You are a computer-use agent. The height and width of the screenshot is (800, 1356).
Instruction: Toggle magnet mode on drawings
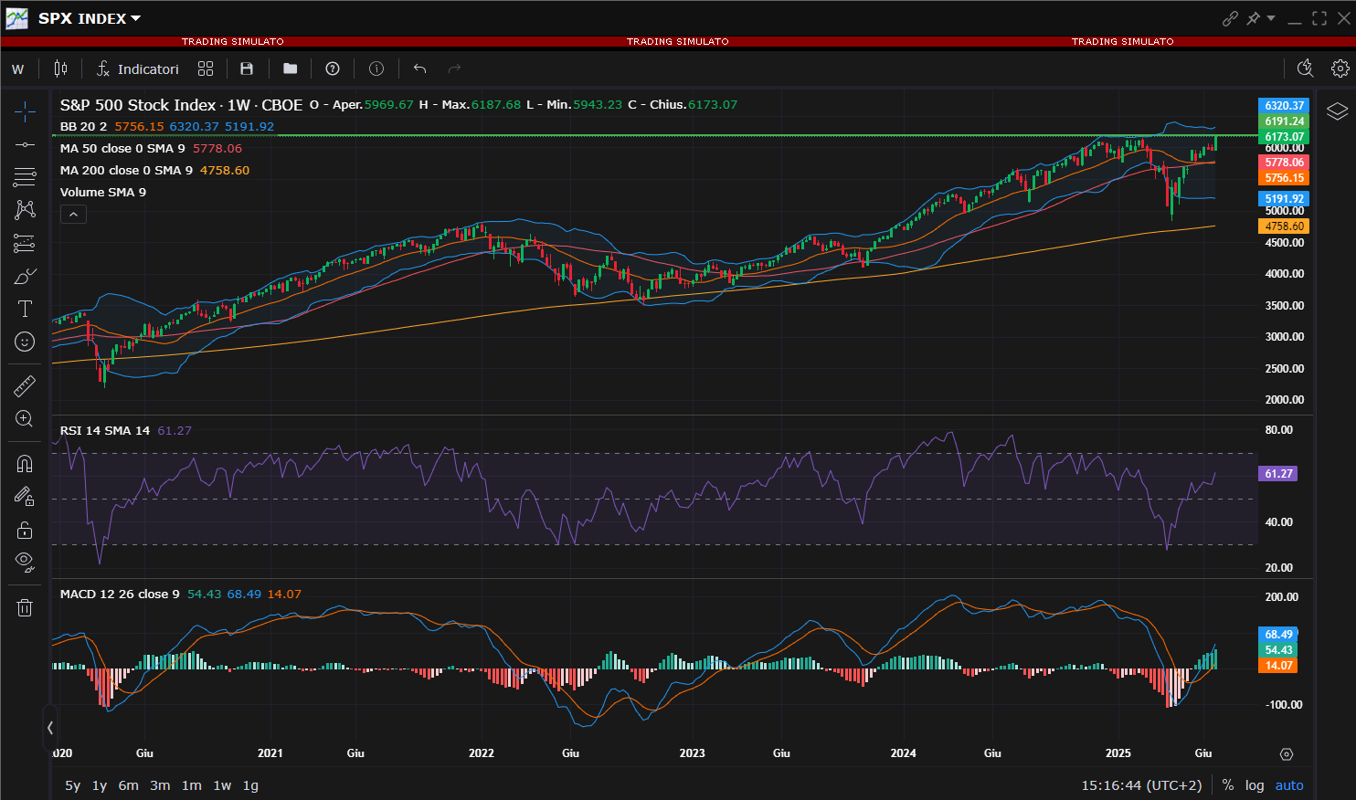[25, 464]
